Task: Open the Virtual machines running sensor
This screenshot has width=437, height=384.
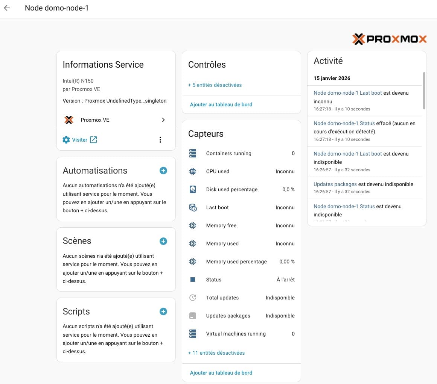Action: tap(241, 334)
